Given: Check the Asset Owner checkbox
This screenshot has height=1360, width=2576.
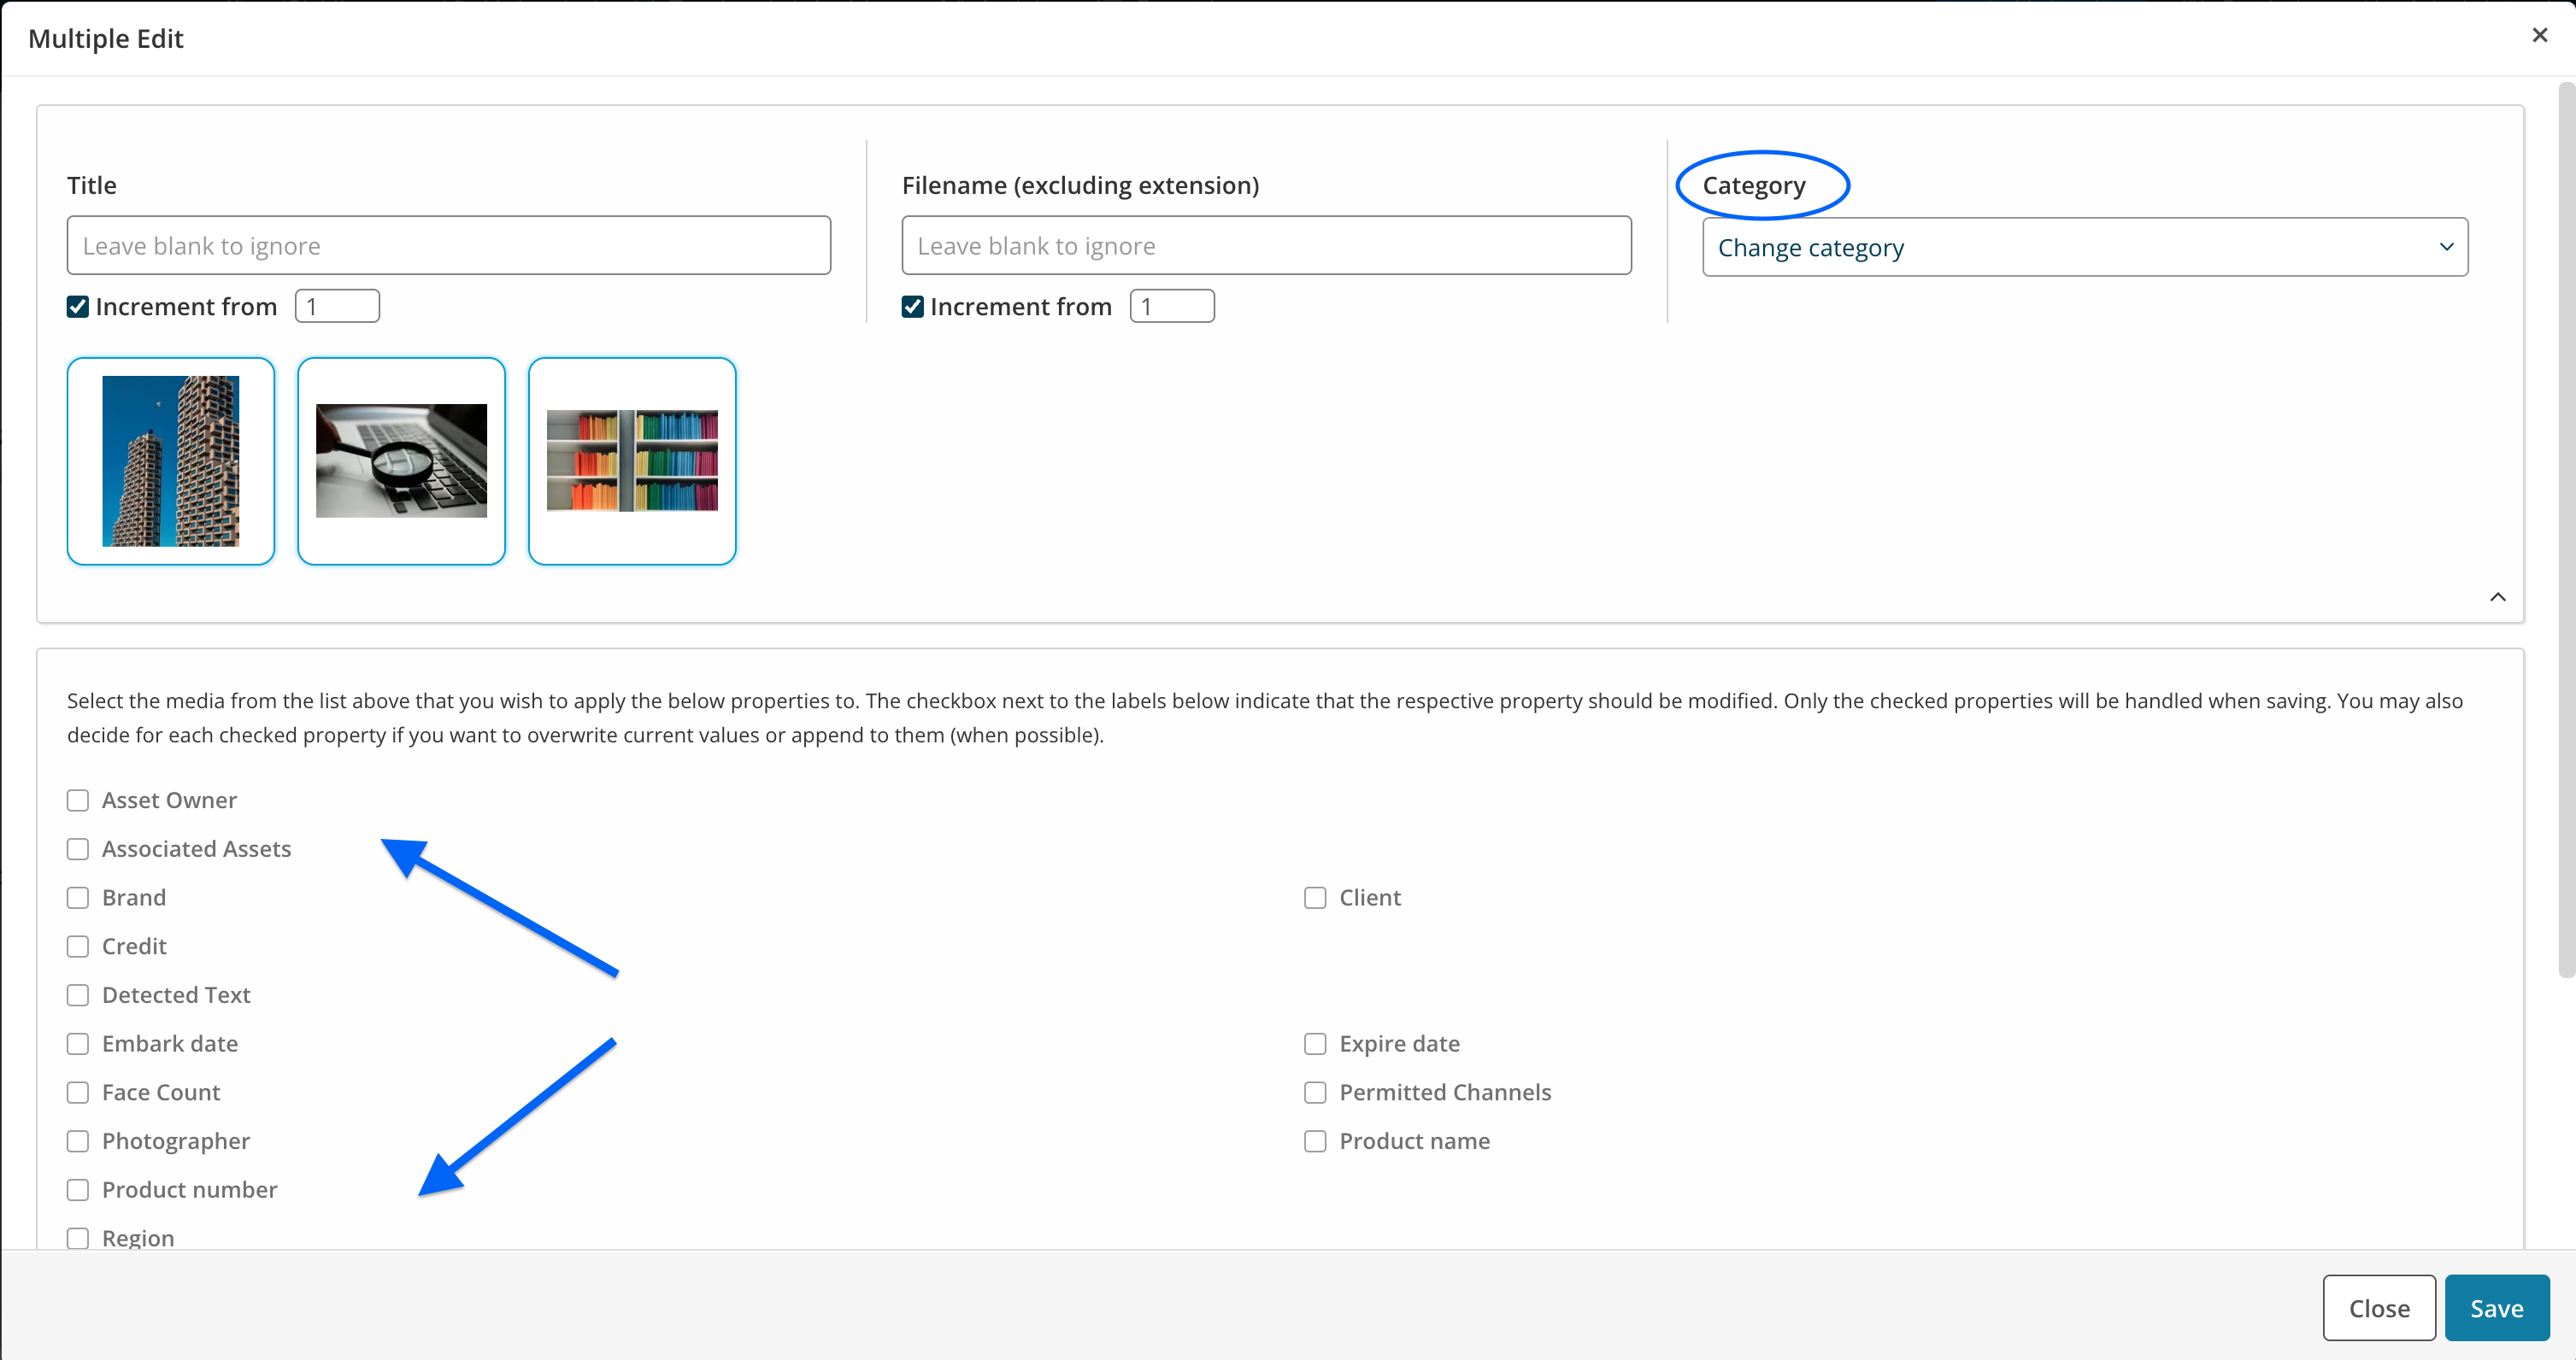Looking at the screenshot, I should pyautogui.click(x=78, y=800).
